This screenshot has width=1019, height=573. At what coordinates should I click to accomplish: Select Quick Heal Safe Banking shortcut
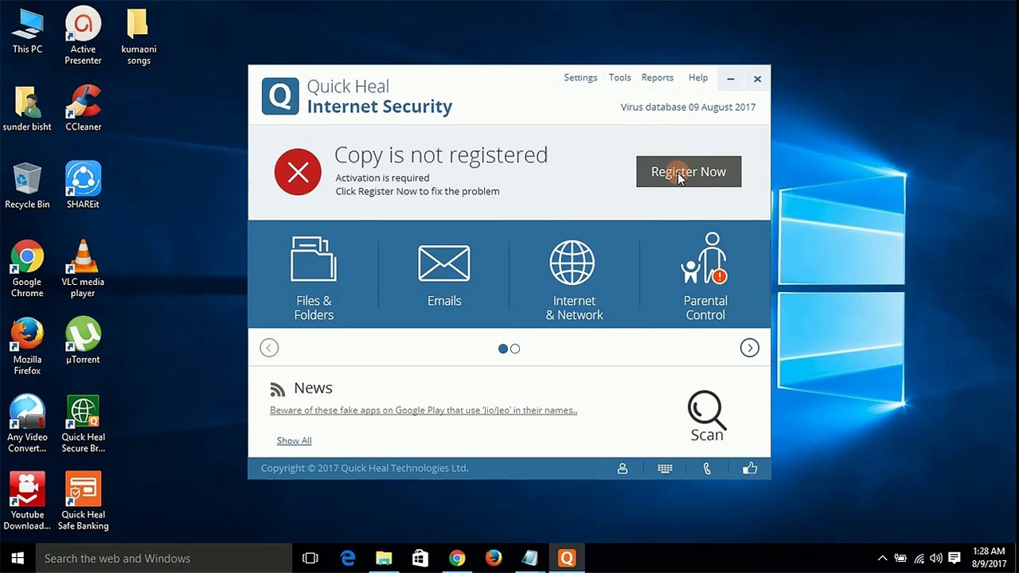tap(83, 501)
